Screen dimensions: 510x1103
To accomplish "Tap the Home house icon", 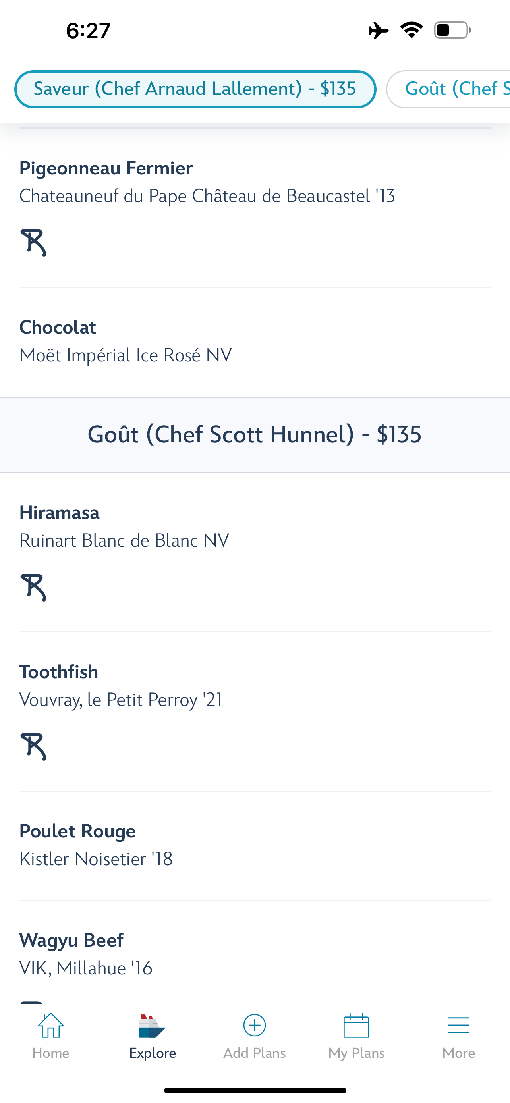I will click(50, 1025).
